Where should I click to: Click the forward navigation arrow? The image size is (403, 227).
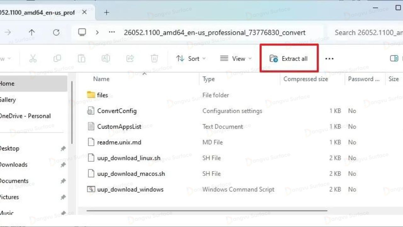point(8,32)
